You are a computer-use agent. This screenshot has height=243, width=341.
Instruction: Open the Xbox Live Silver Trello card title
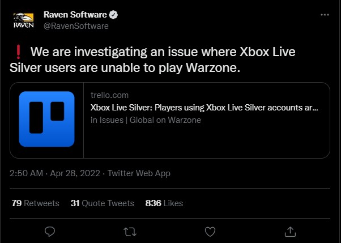204,108
